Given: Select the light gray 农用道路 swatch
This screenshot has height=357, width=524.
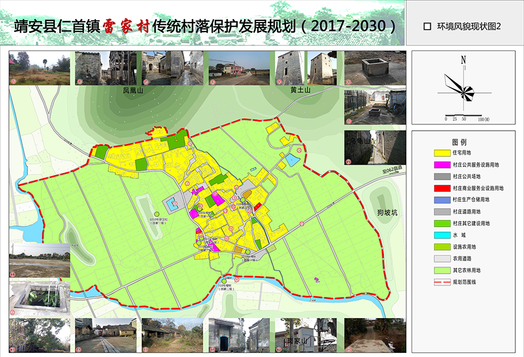Looking at the screenshot, I should (x=442, y=259).
